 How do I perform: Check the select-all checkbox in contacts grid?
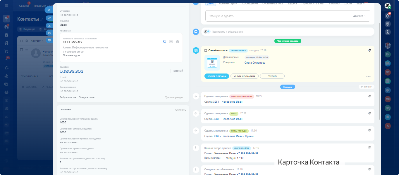click(x=22, y=41)
